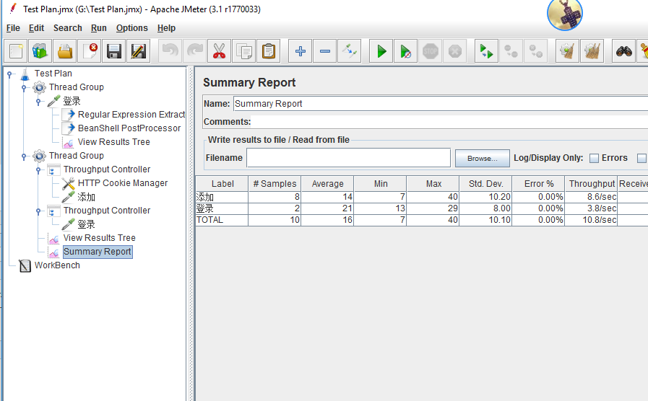Click the Undo arrow icon
This screenshot has width=648, height=401.
click(x=170, y=52)
